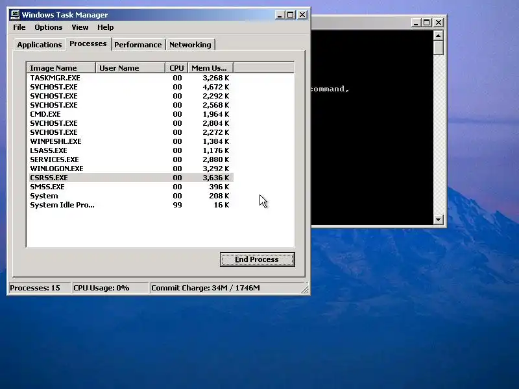The image size is (519, 389).
Task: Select the WINLOGON.EXE process row
Action: [131, 169]
